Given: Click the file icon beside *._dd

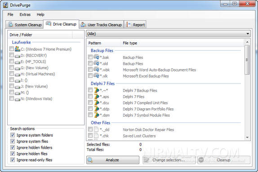Looking at the screenshot, I should coord(96,129).
